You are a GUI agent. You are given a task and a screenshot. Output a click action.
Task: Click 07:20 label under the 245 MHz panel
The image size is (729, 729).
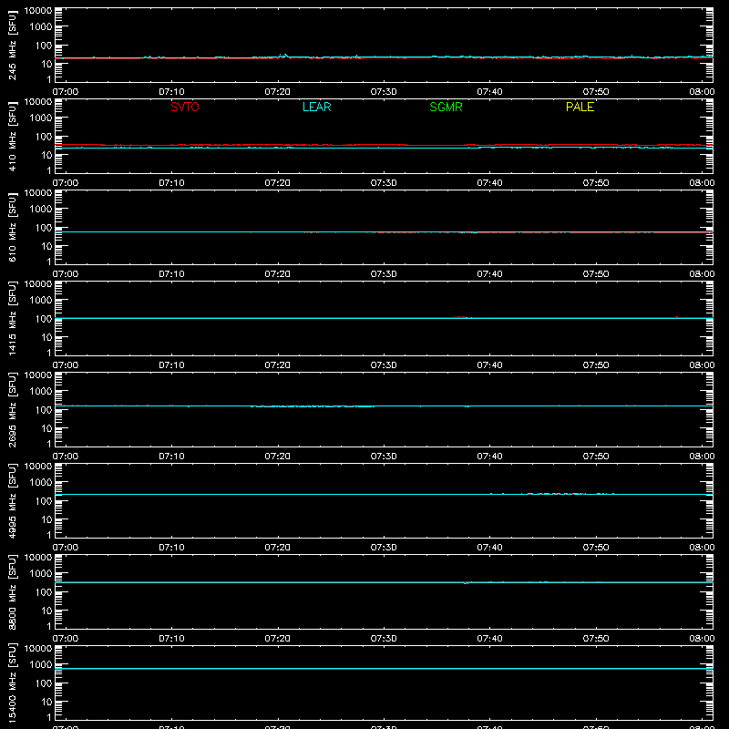(278, 92)
